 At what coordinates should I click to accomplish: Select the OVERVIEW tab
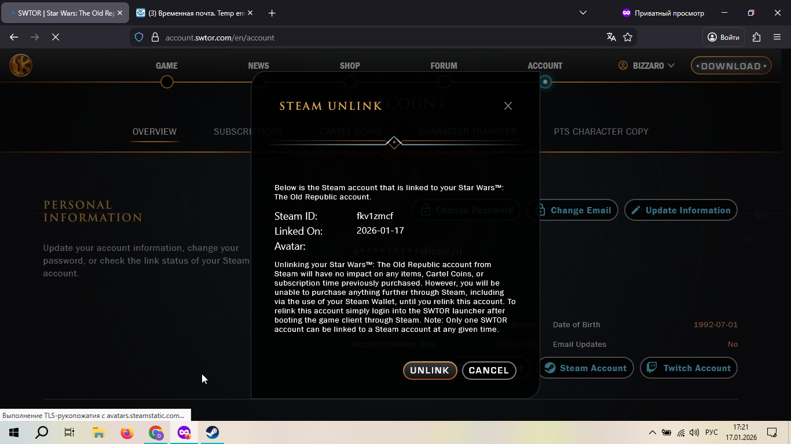(x=155, y=132)
